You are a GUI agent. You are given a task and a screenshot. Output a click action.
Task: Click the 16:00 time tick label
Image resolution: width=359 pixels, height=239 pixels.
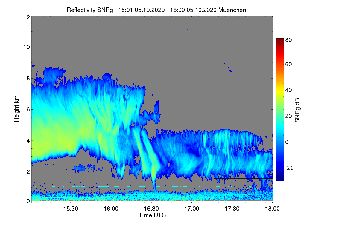pos(111,209)
